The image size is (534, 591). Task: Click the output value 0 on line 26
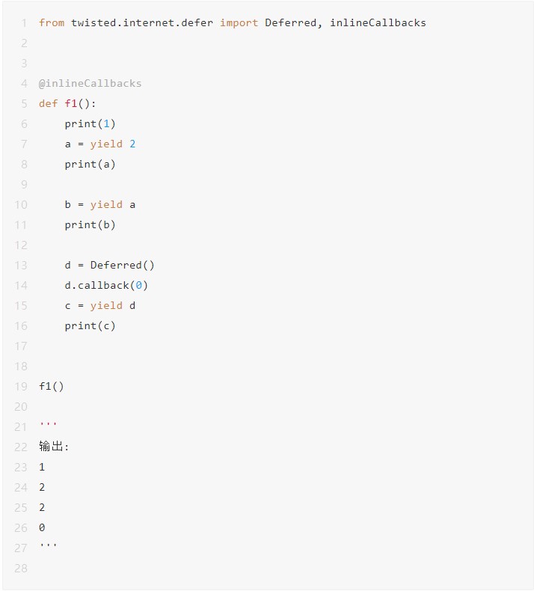click(42, 527)
